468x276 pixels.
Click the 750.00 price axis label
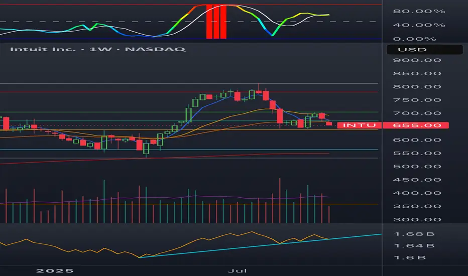coord(417,100)
